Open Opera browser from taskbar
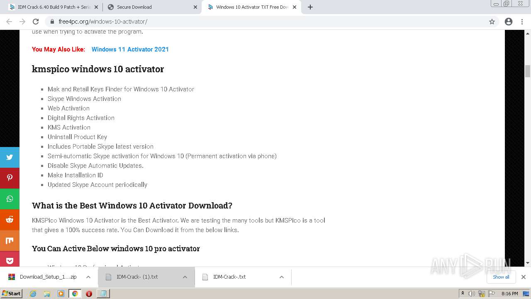The image size is (531, 299). coord(89,294)
